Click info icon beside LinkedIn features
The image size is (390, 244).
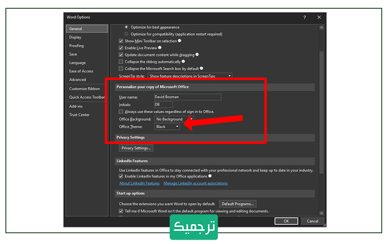(210, 176)
